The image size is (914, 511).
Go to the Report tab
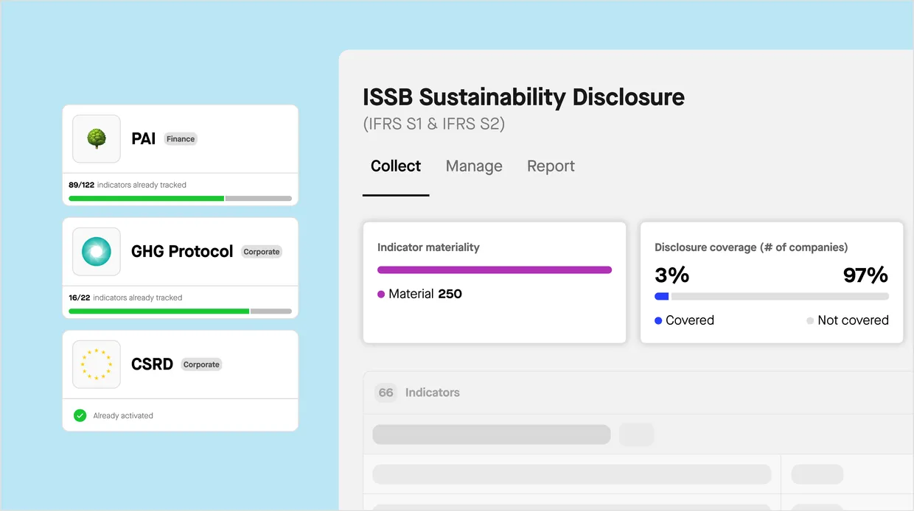(x=551, y=166)
